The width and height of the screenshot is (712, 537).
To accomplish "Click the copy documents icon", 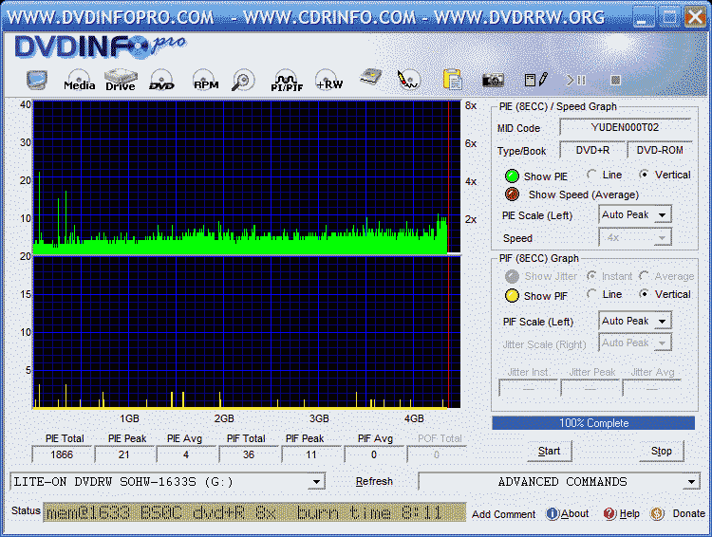I will click(452, 80).
